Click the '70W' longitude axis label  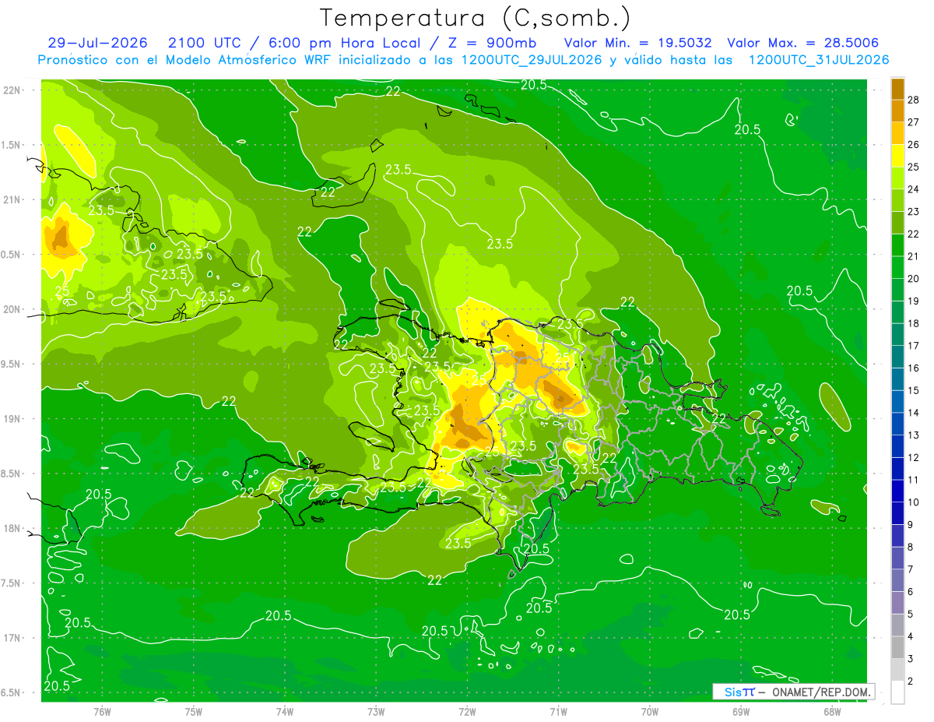pos(650,711)
